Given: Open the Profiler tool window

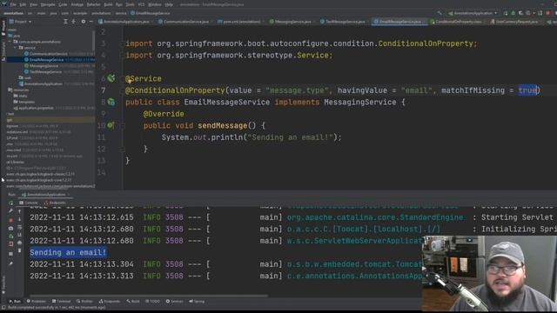Looking at the screenshot, I should (x=84, y=302).
